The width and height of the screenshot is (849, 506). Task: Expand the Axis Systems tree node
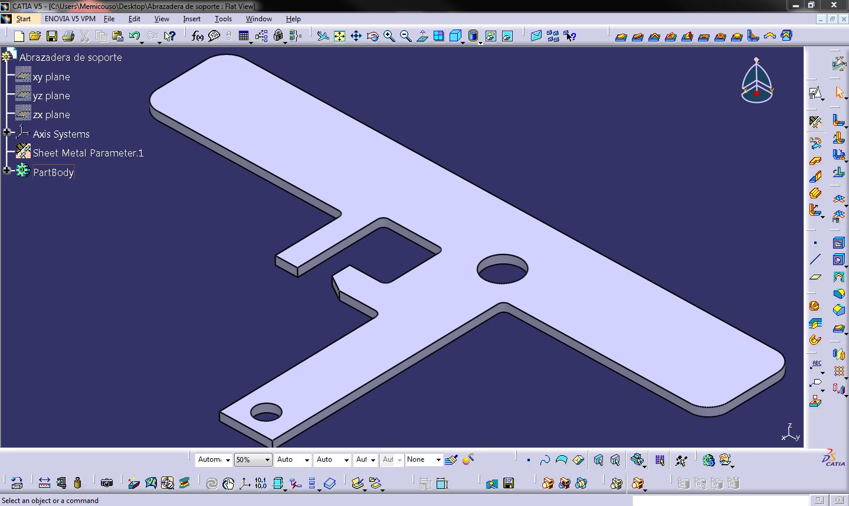[x=6, y=132]
